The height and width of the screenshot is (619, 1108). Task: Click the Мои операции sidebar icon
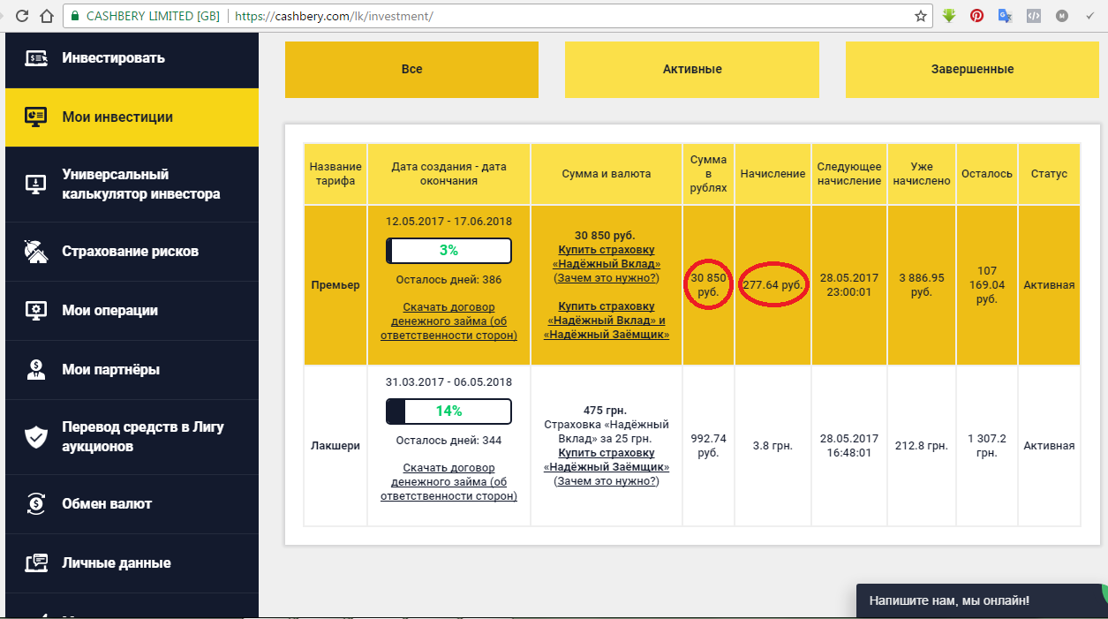(36, 311)
